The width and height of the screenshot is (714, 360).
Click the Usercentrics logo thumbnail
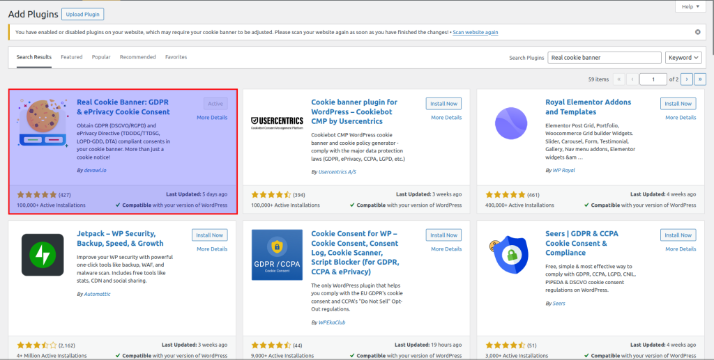pos(277,123)
